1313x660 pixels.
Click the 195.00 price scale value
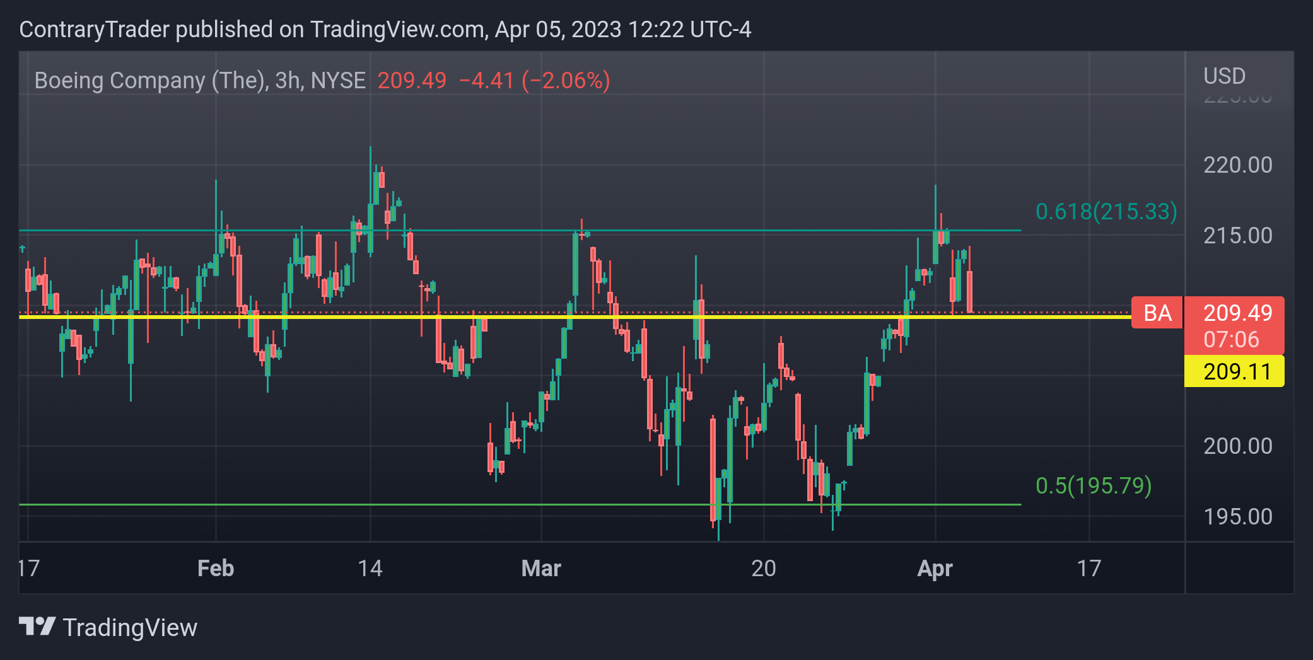pyautogui.click(x=1237, y=517)
